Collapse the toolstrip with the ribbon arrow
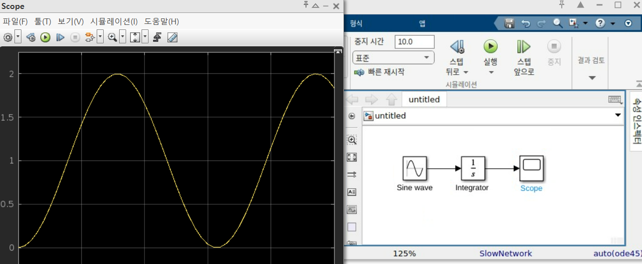This screenshot has width=642, height=264. click(x=639, y=84)
